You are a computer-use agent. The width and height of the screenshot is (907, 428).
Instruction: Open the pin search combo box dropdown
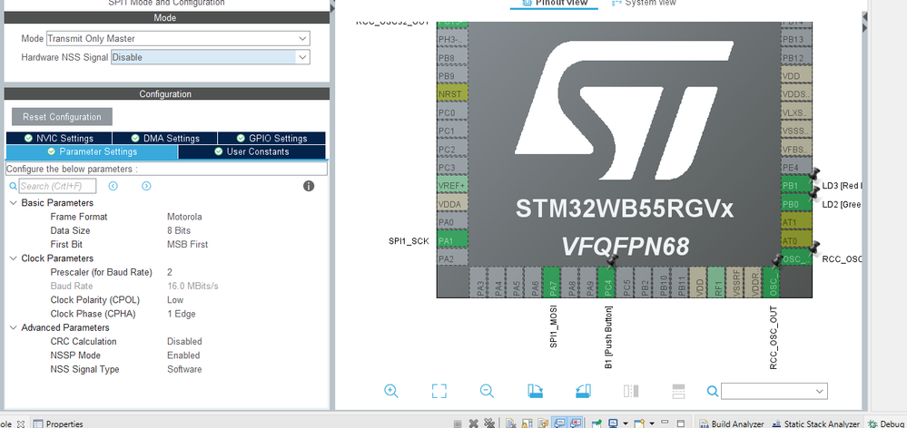(820, 391)
